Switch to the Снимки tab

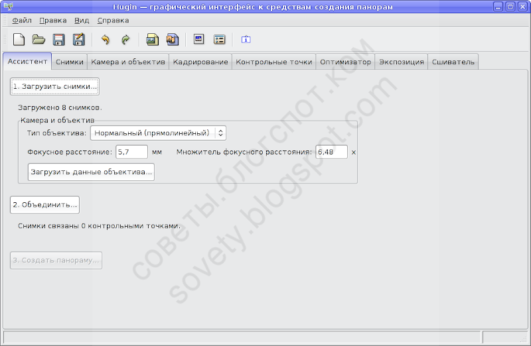click(x=70, y=62)
